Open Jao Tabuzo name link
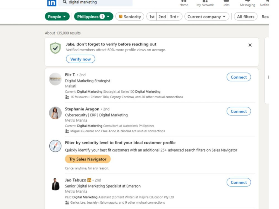 [75, 180]
